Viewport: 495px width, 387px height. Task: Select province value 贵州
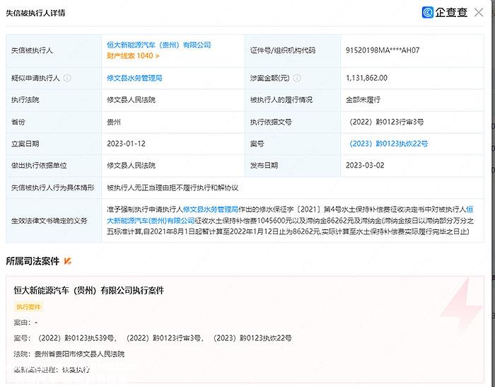click(x=114, y=122)
